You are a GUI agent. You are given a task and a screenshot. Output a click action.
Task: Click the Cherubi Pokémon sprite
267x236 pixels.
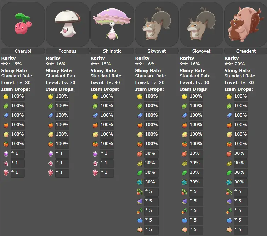pyautogui.click(x=23, y=24)
